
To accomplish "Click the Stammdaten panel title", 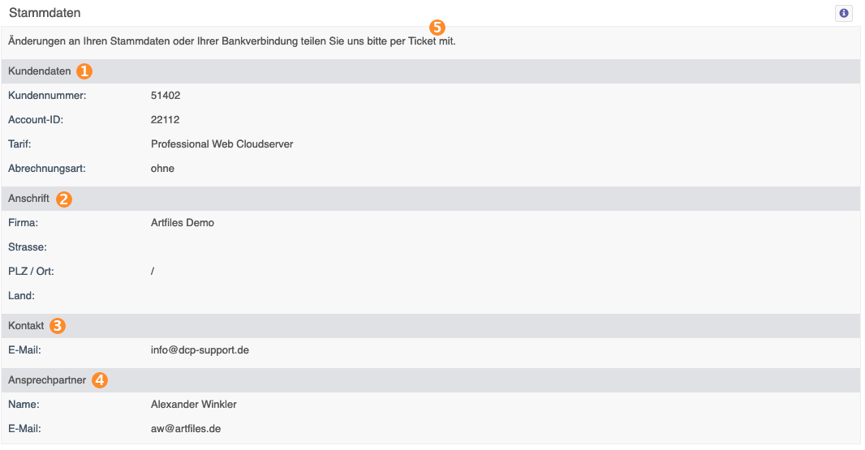I will (x=45, y=13).
